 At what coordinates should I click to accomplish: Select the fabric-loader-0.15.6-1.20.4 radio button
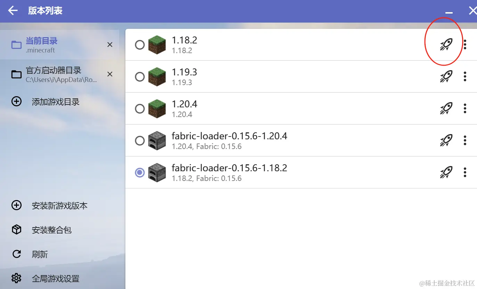tap(140, 141)
